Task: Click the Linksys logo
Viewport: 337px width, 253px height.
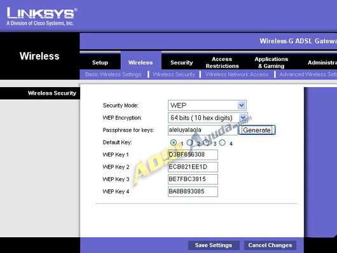Action: tap(42, 17)
